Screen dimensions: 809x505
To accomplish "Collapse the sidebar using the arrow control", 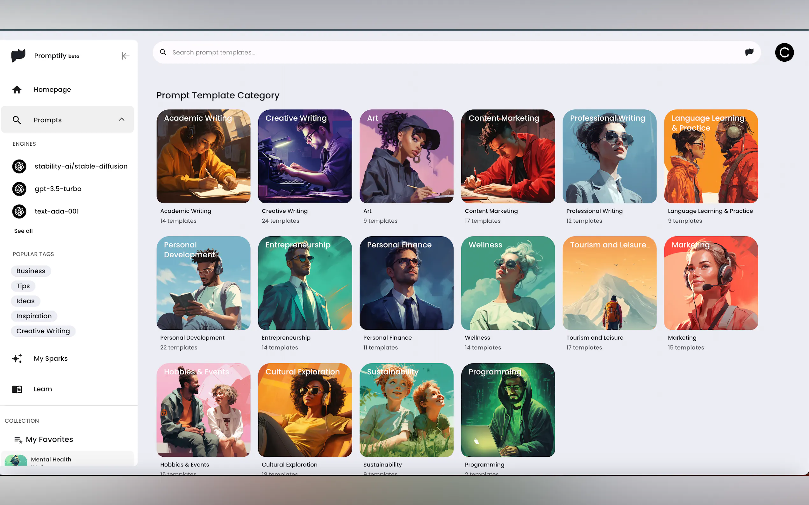I will [x=125, y=56].
